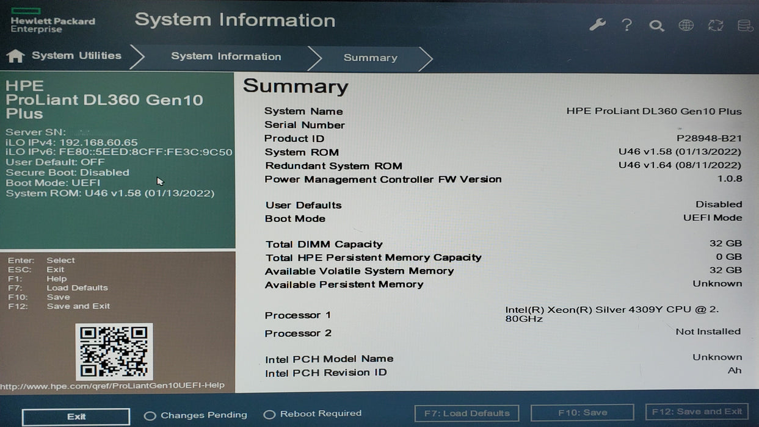Viewport: 759px width, 427px height.
Task: Click Processor 2 Not Installed value
Action: coord(708,331)
